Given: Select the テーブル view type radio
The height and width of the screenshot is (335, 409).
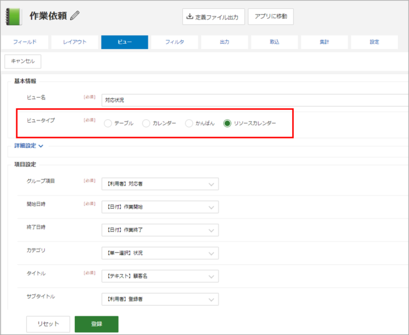Looking at the screenshot, I should coord(108,123).
